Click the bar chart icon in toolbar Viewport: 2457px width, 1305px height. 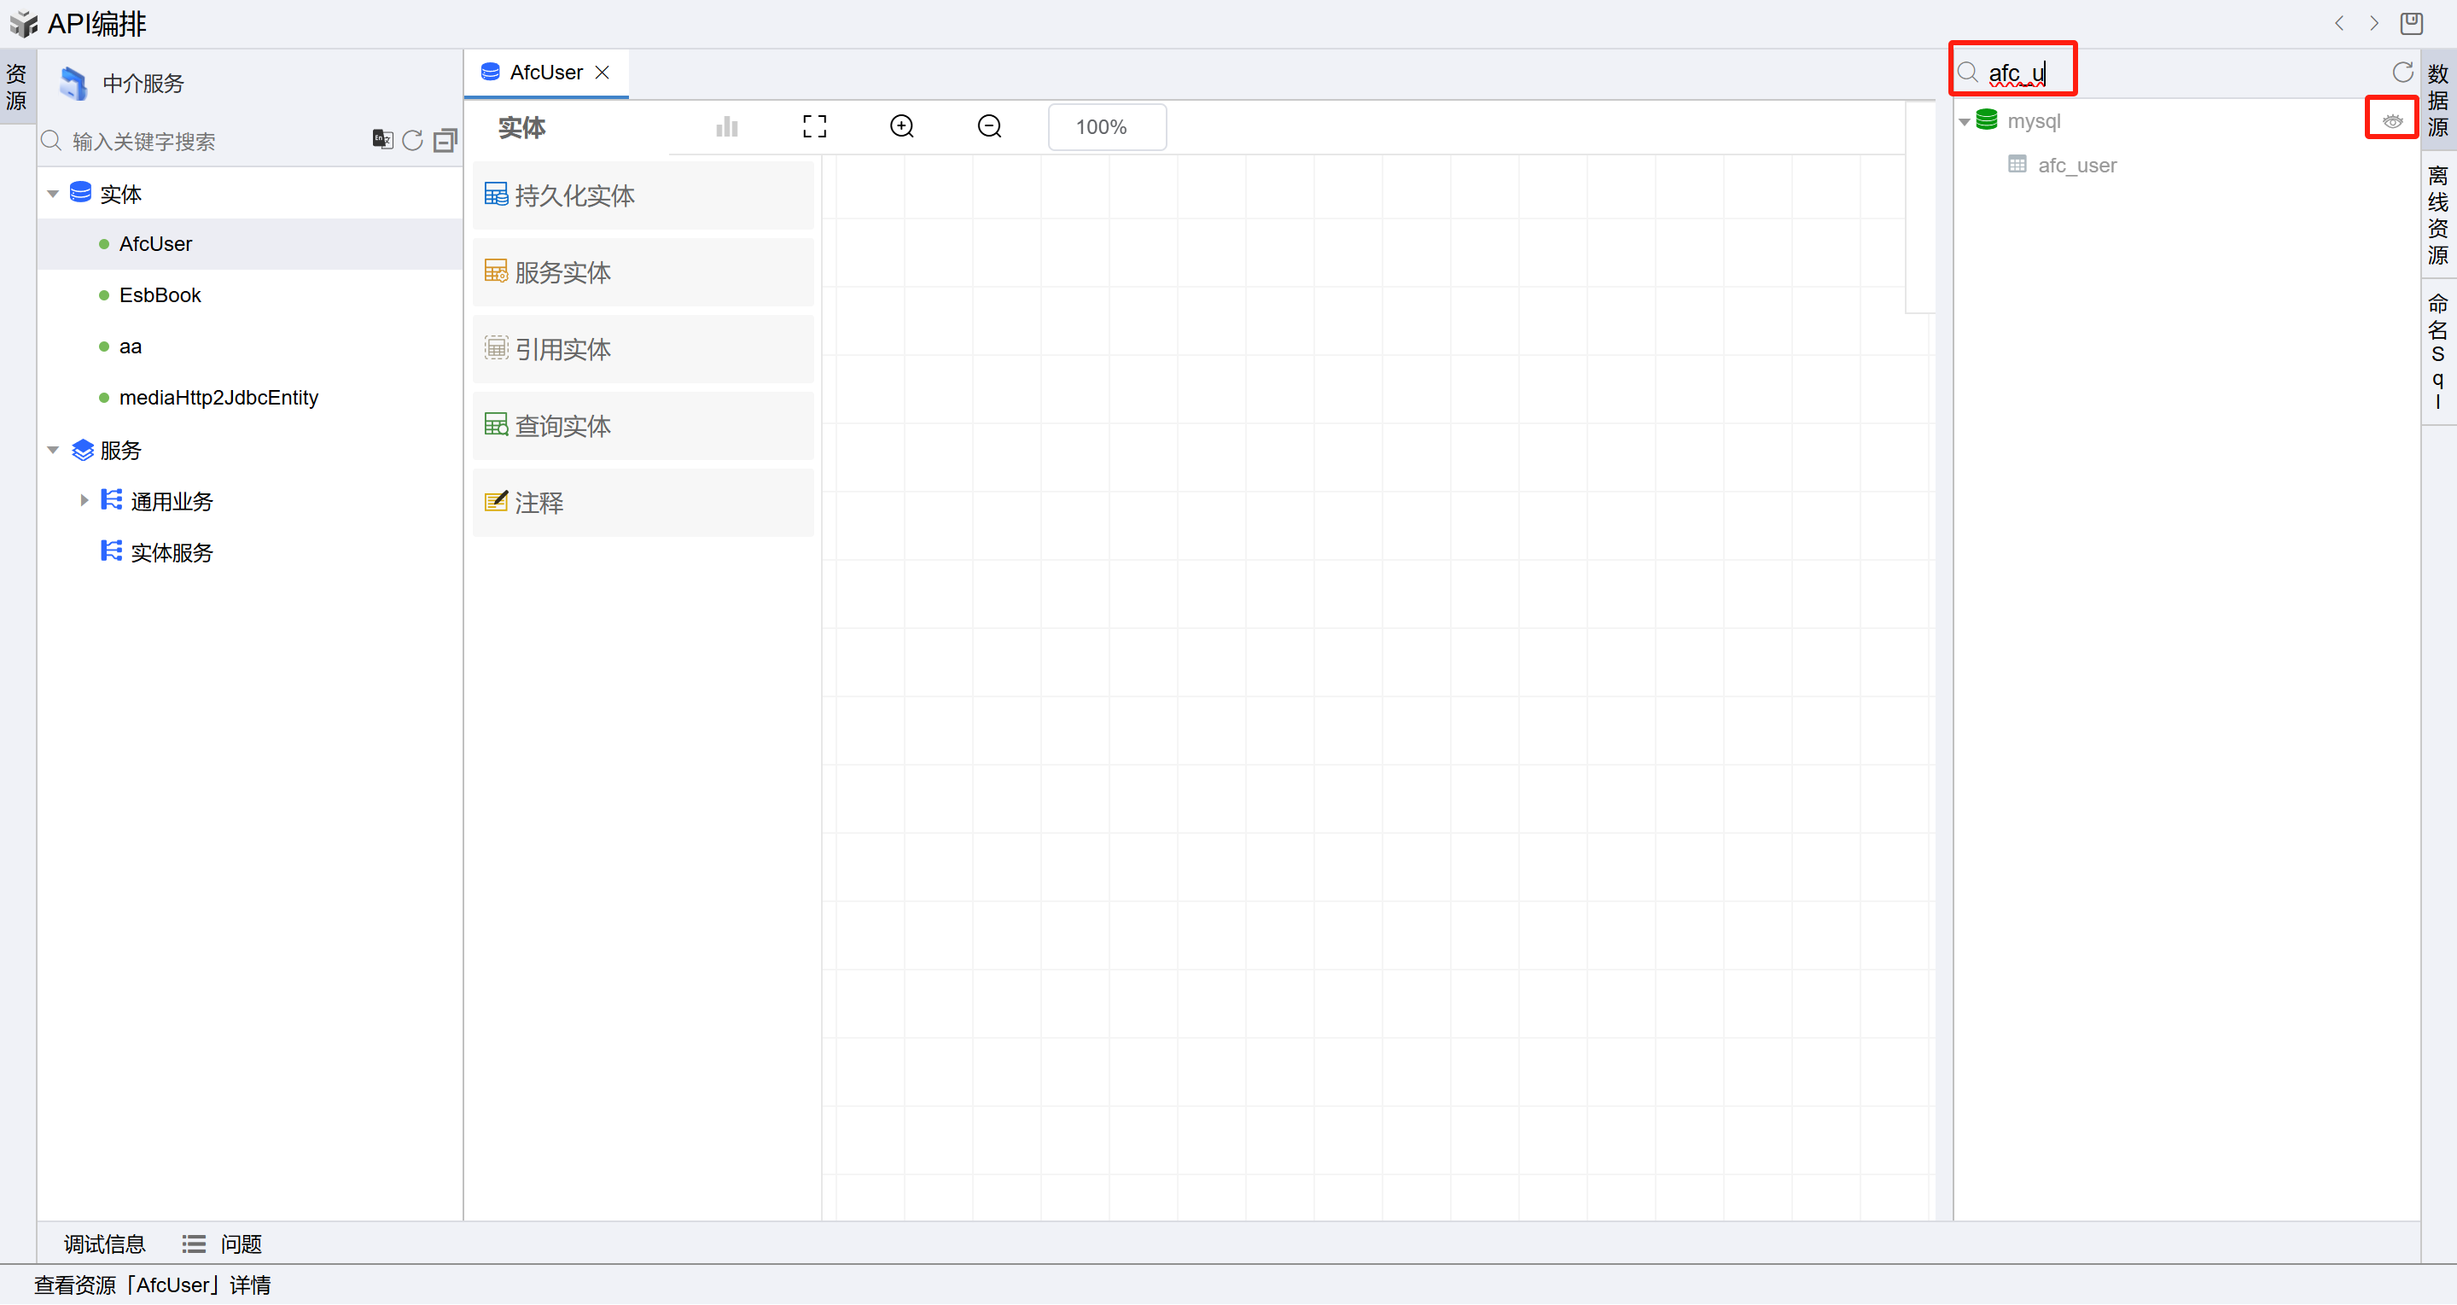pos(727,126)
